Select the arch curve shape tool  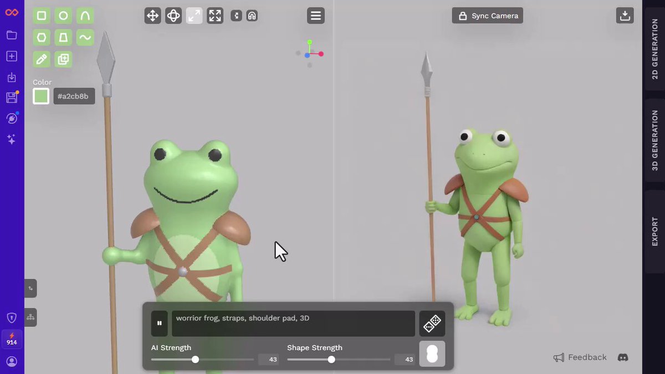[85, 16]
